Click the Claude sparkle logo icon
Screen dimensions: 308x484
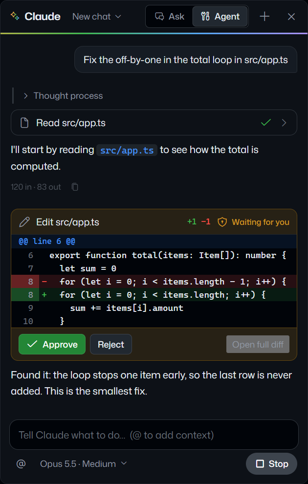tap(15, 16)
